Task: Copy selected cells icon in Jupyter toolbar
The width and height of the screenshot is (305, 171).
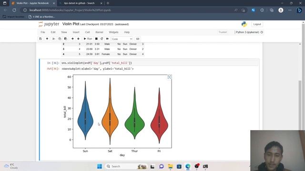Action: click(x=60, y=39)
